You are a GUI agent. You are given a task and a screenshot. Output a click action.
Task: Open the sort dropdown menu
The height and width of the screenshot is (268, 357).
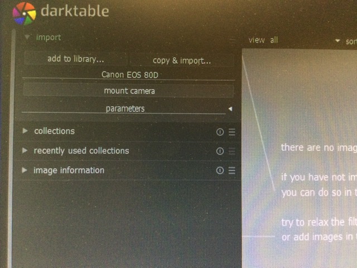[351, 41]
